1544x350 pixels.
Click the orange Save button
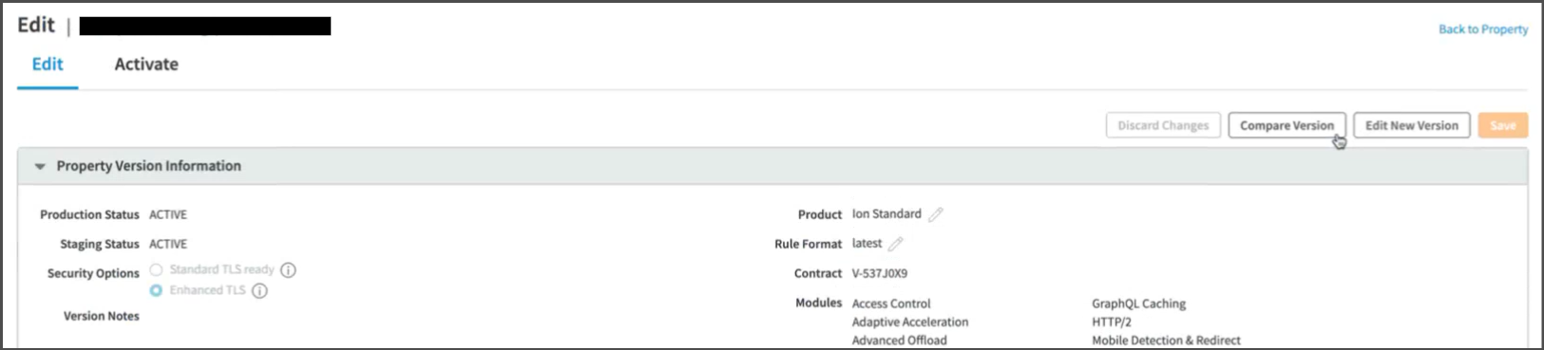tap(1502, 125)
